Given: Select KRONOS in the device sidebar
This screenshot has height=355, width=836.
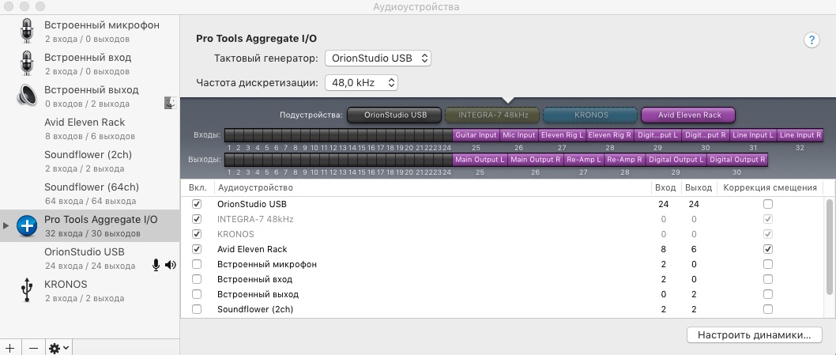Looking at the screenshot, I should click(x=90, y=290).
